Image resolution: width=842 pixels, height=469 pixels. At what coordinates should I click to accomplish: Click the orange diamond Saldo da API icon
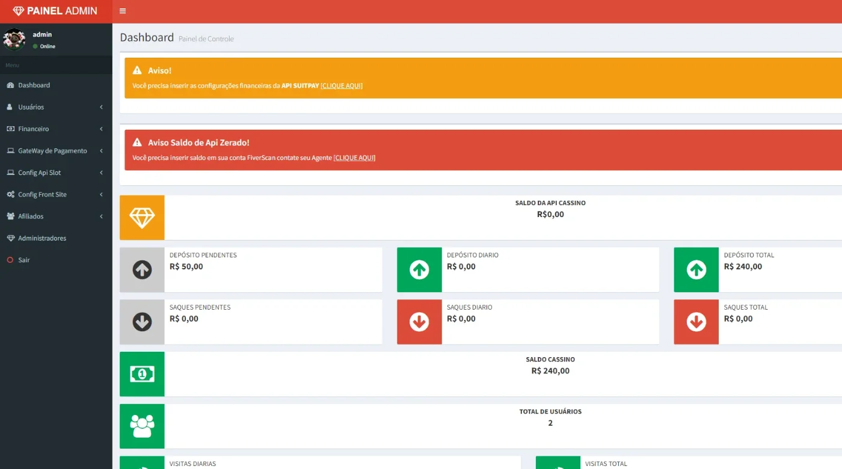click(x=142, y=218)
